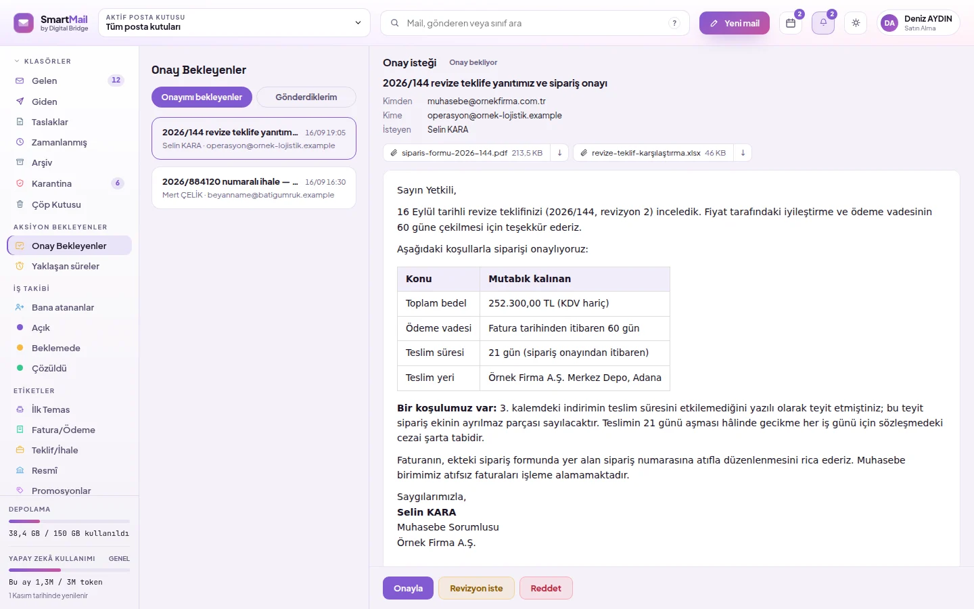
Task: Download siparis-formu-2026-144.pdf via arrow icon
Action: (559, 153)
